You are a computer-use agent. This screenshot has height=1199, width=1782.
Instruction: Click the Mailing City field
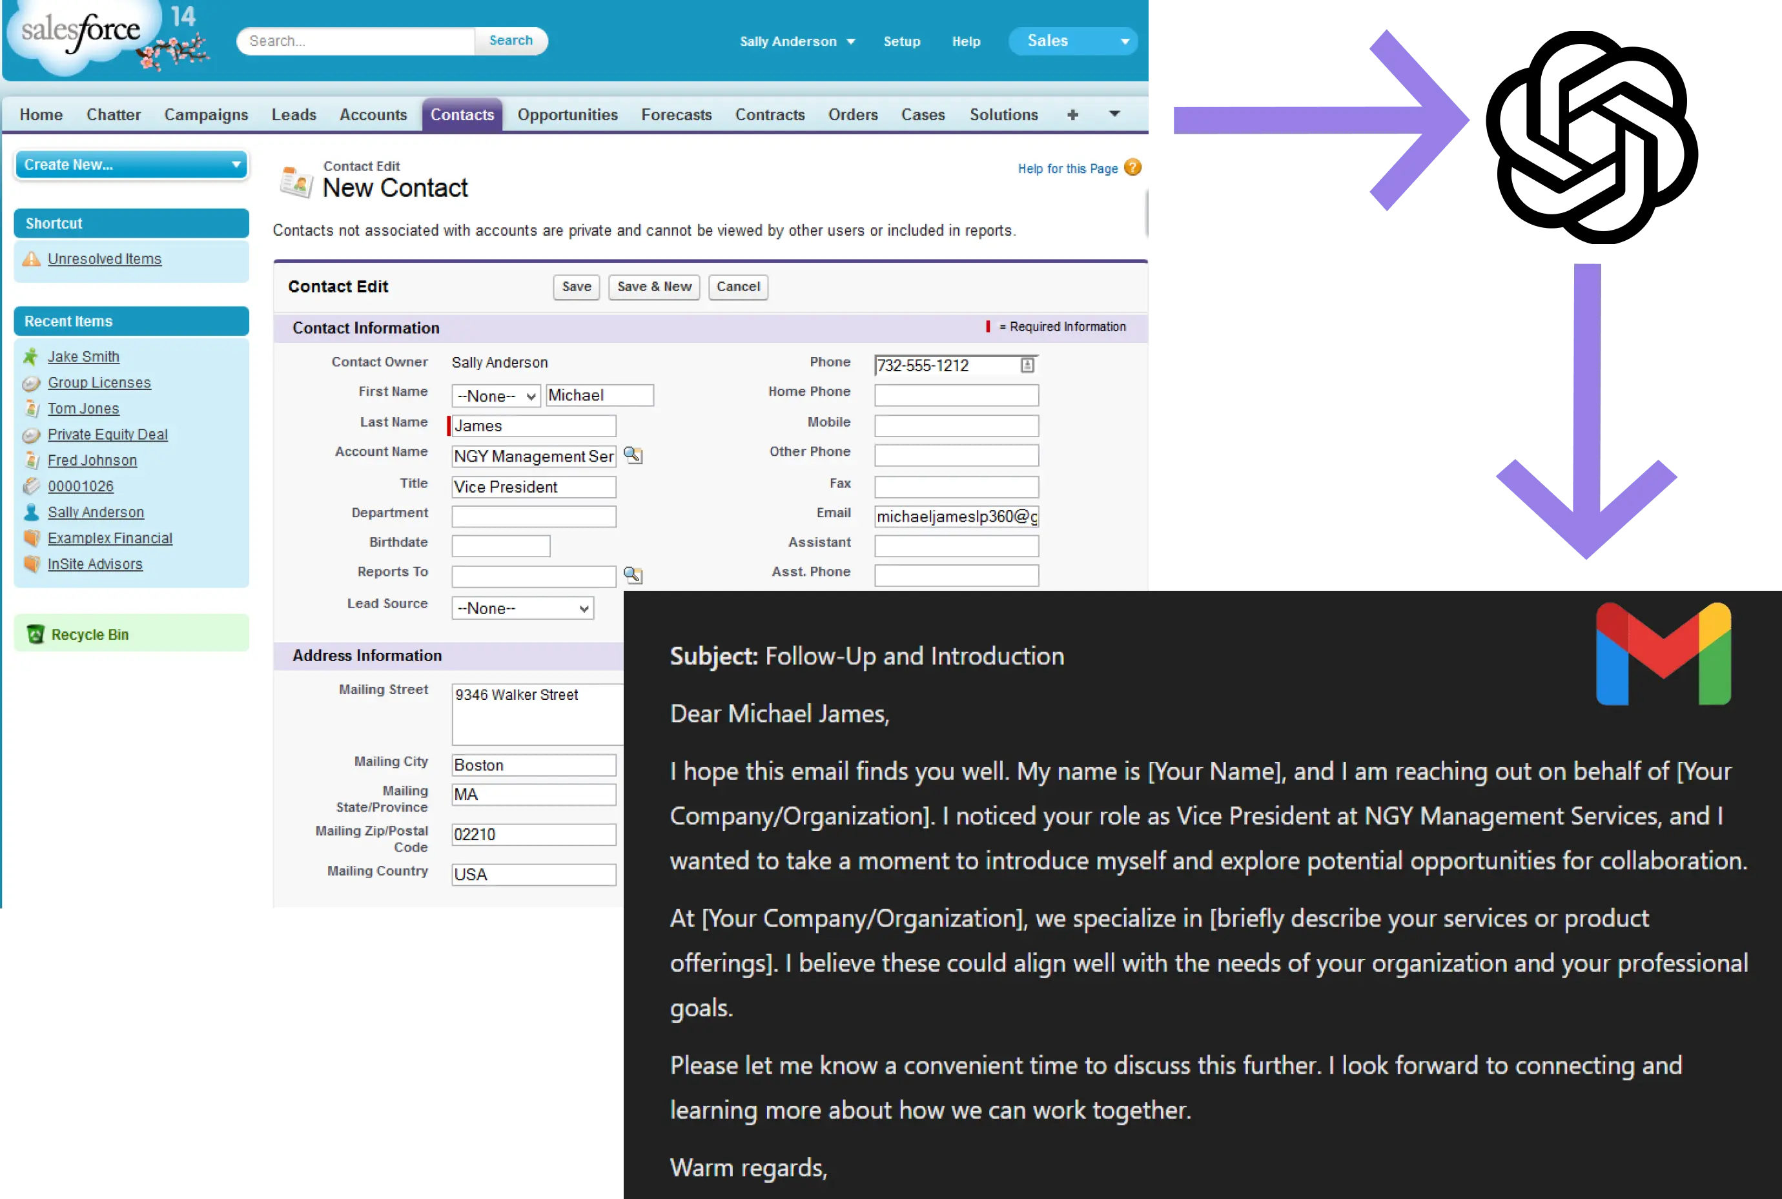point(533,765)
